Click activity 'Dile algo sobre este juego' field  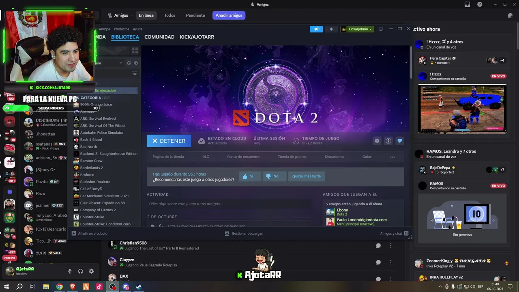tap(229, 204)
